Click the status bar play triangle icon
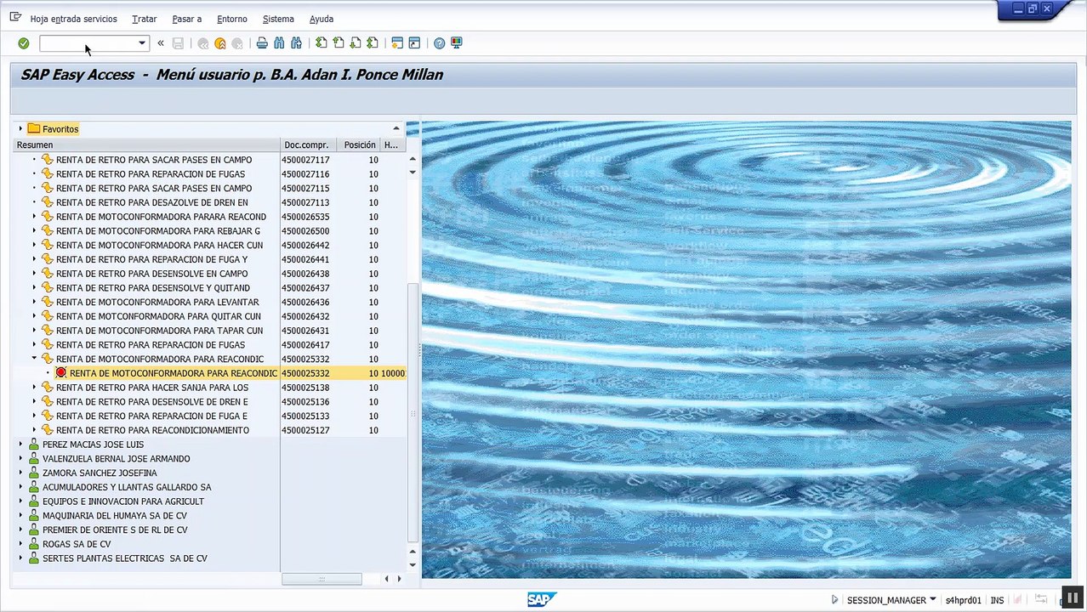The image size is (1087, 612). coord(834,600)
